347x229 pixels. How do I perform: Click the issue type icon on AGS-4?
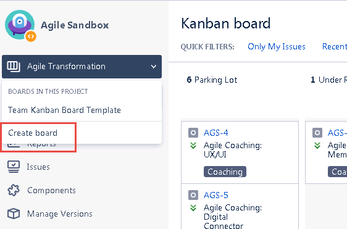point(193,133)
